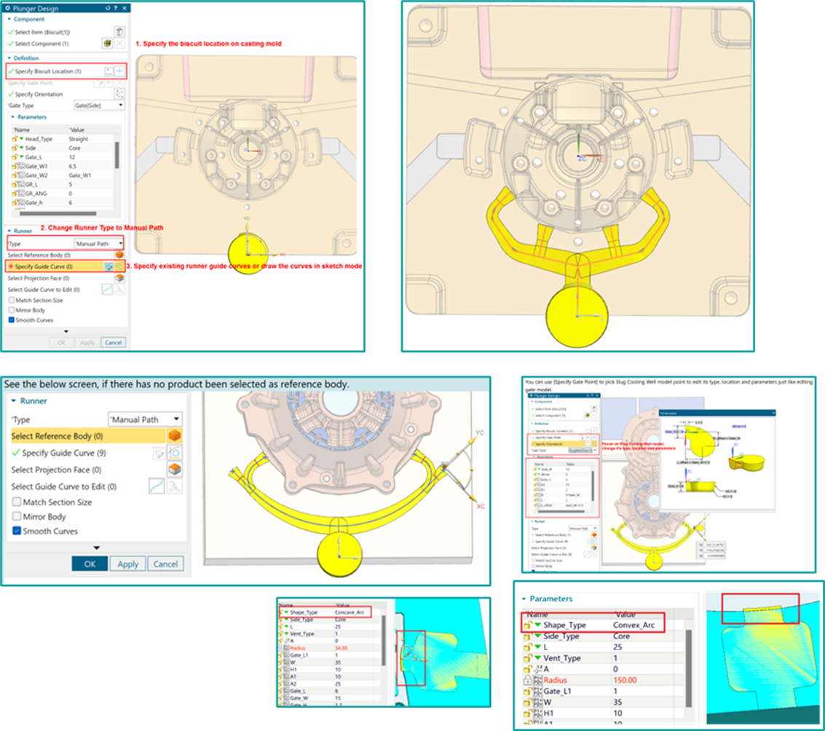Screen dimensions: 825x731
Task: Click the Select Item (Biscuit[1]) icon
Action: pos(119,31)
